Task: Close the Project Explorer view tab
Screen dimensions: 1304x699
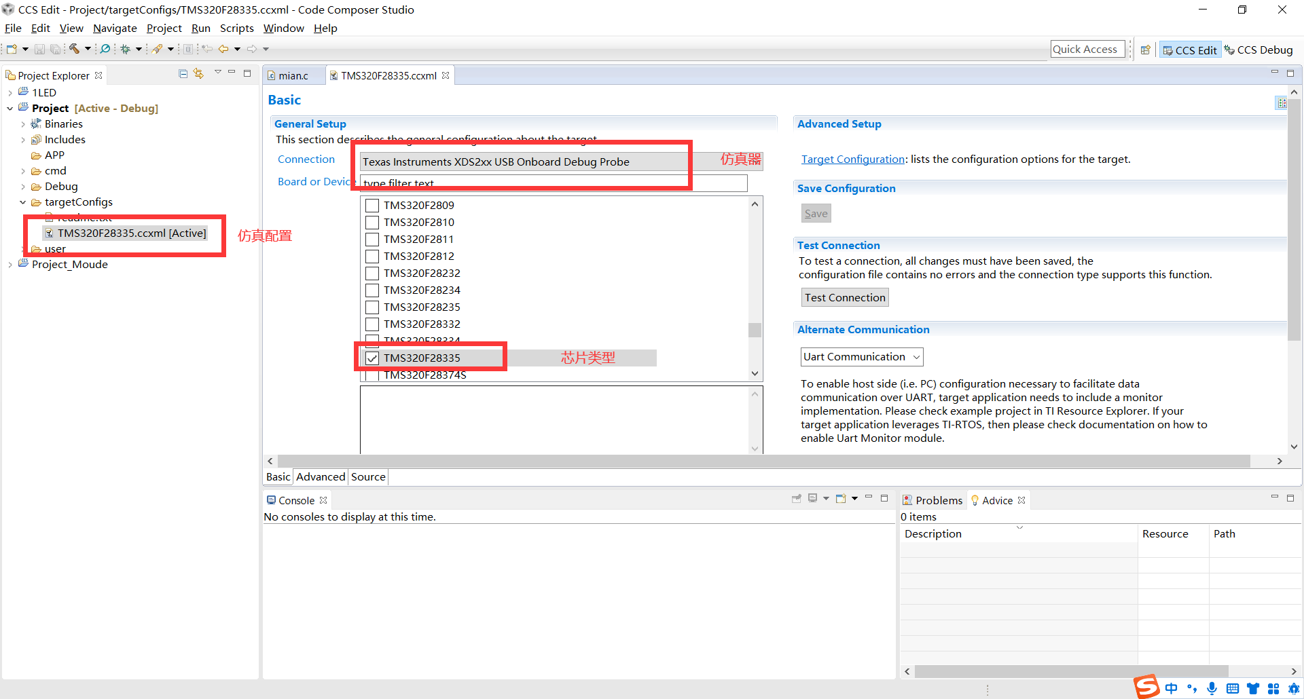Action: click(x=98, y=75)
